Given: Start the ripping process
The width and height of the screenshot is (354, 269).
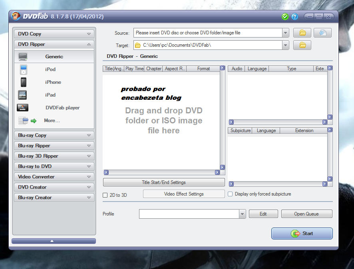Looking at the screenshot, I should (x=302, y=233).
